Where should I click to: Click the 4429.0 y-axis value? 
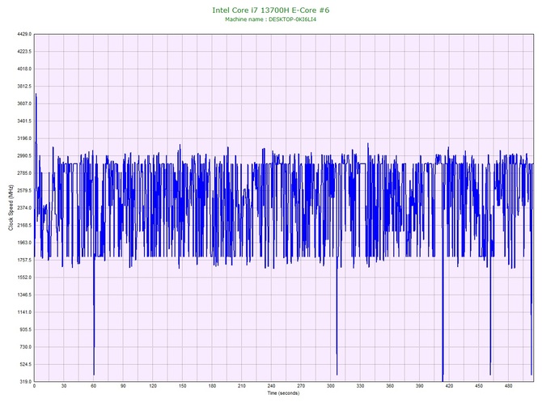[23, 34]
